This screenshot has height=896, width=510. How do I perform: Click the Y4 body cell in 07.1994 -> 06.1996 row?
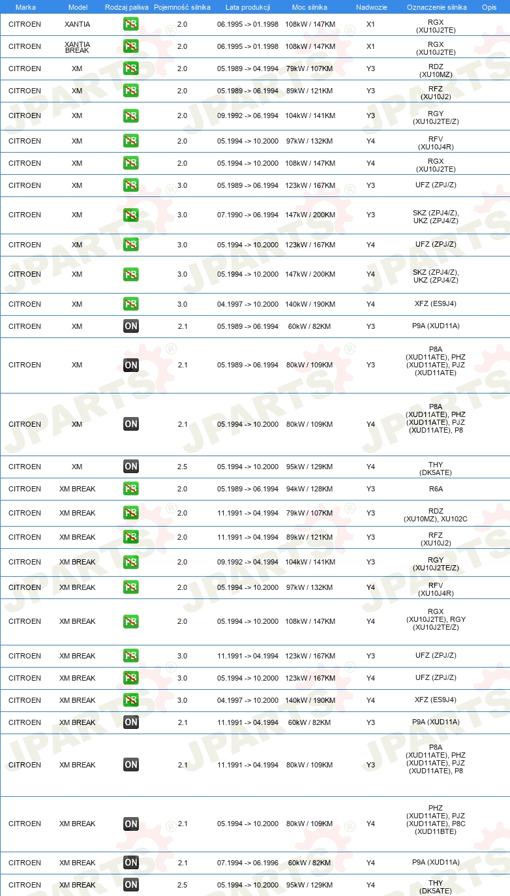370,863
